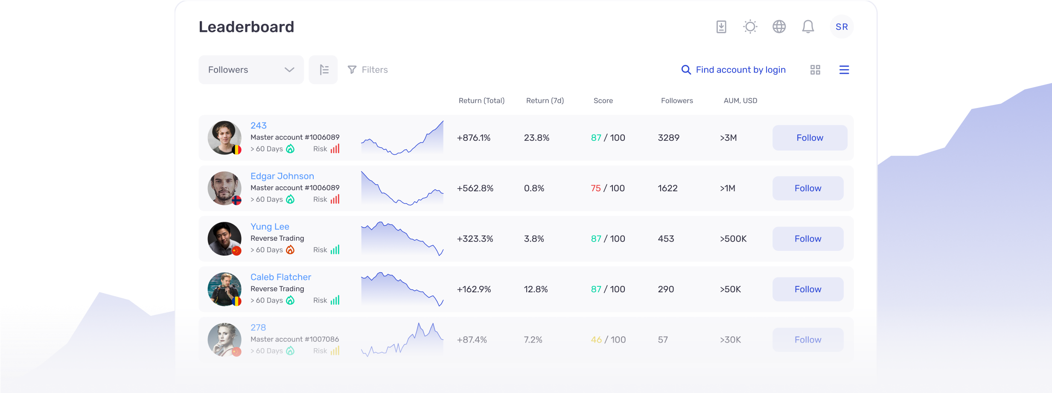Sort by Followers column header
Image resolution: width=1052 pixels, height=393 pixels.
pyautogui.click(x=677, y=101)
